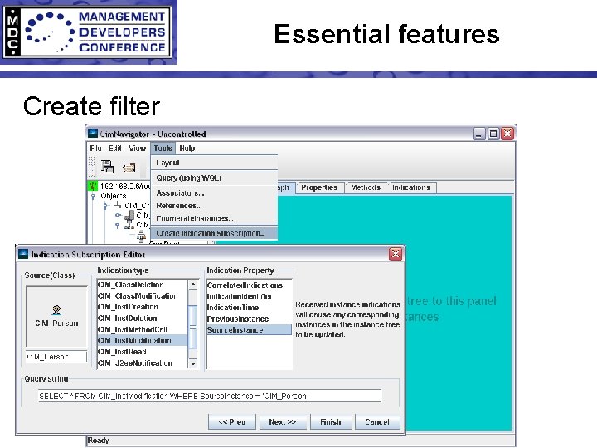Click the second toolbar icon in CimNavigator
The height and width of the screenshot is (448, 597).
pos(129,168)
